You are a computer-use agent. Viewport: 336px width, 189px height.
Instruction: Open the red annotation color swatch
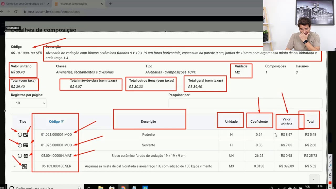330,183
